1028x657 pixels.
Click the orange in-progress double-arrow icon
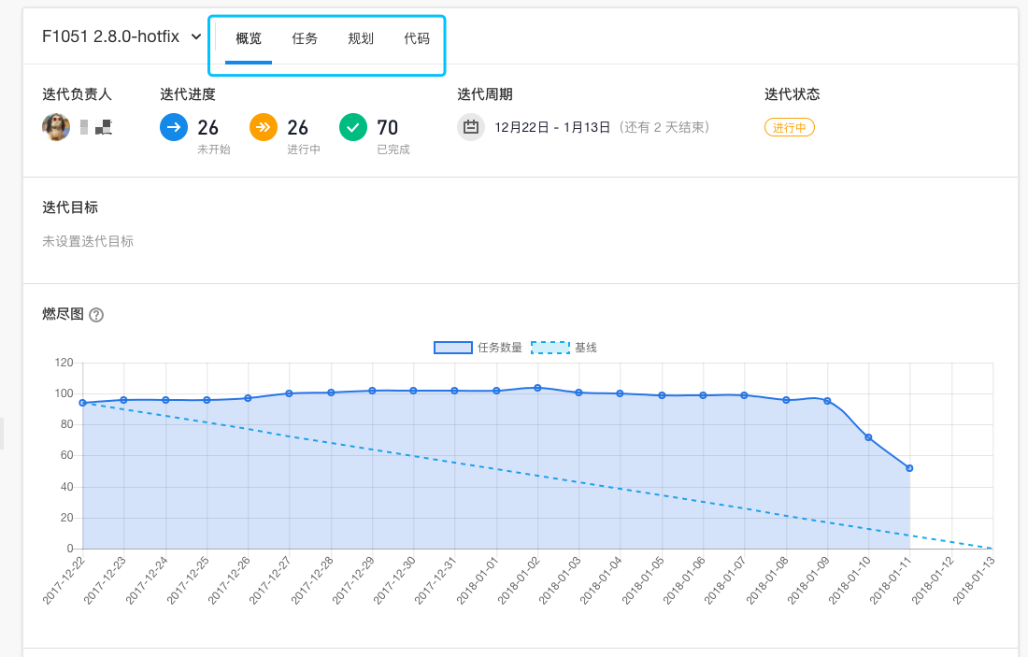[x=264, y=127]
